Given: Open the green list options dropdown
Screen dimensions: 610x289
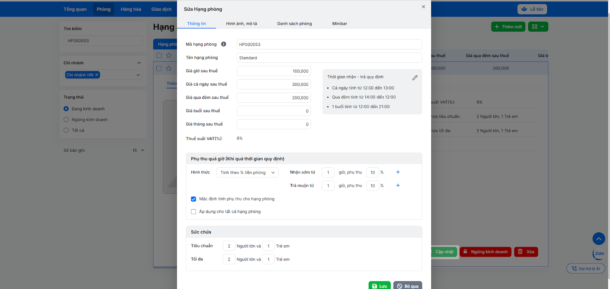Looking at the screenshot, I should click(x=538, y=27).
